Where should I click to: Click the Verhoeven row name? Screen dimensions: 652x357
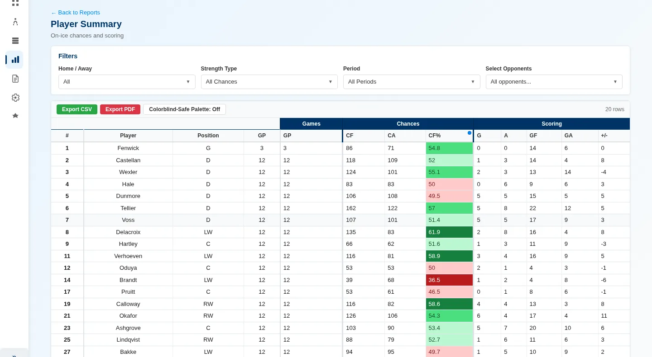(x=128, y=256)
